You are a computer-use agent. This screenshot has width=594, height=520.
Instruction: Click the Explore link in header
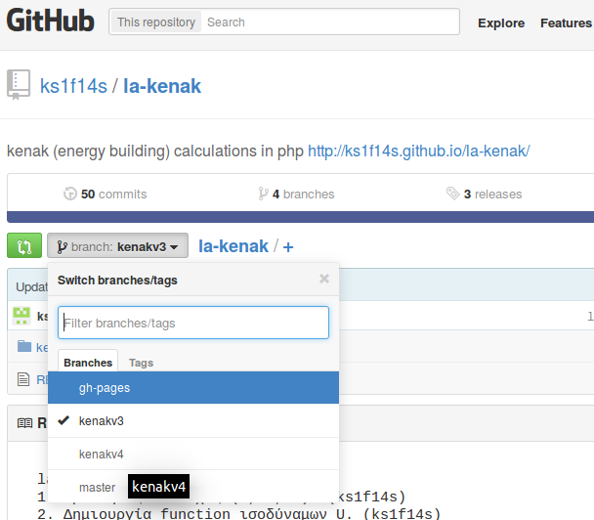pos(501,22)
